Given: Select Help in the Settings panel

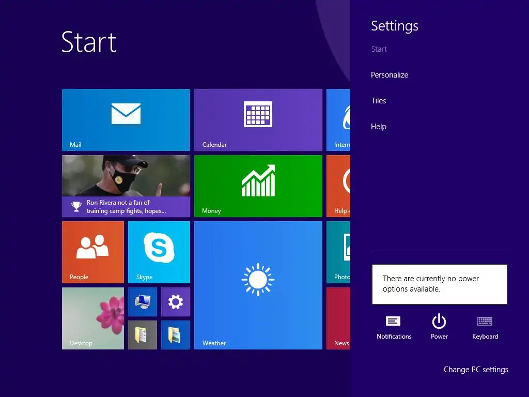Looking at the screenshot, I should coord(379,127).
